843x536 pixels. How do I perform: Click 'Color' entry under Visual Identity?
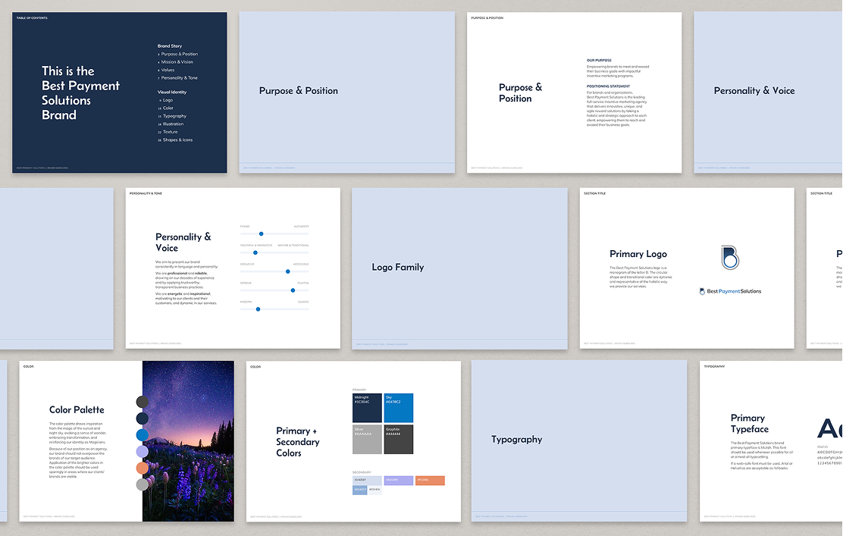(168, 108)
